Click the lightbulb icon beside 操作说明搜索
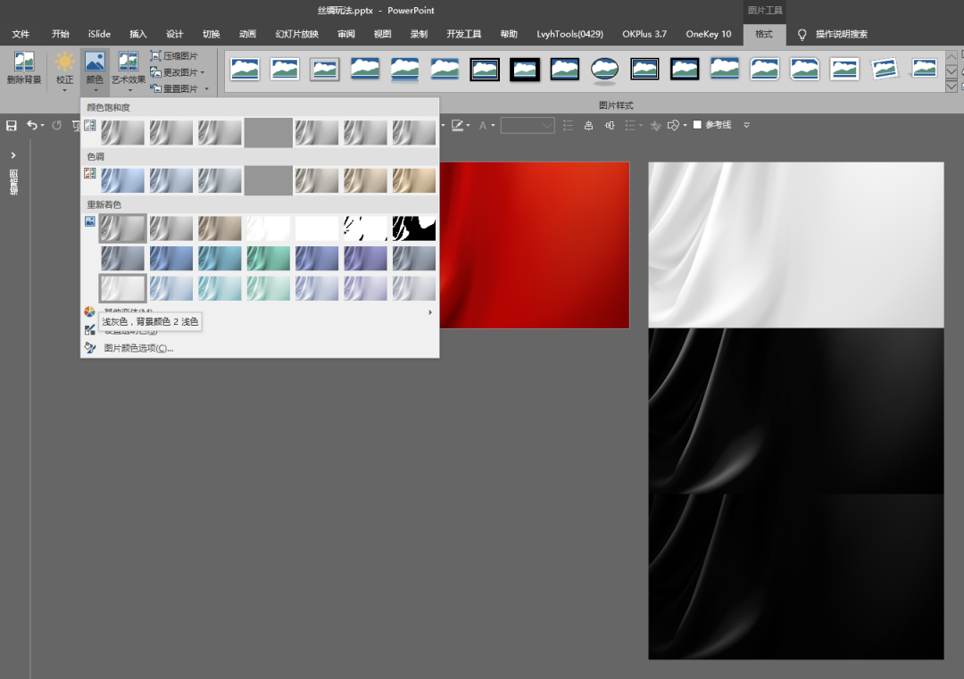 pos(802,35)
